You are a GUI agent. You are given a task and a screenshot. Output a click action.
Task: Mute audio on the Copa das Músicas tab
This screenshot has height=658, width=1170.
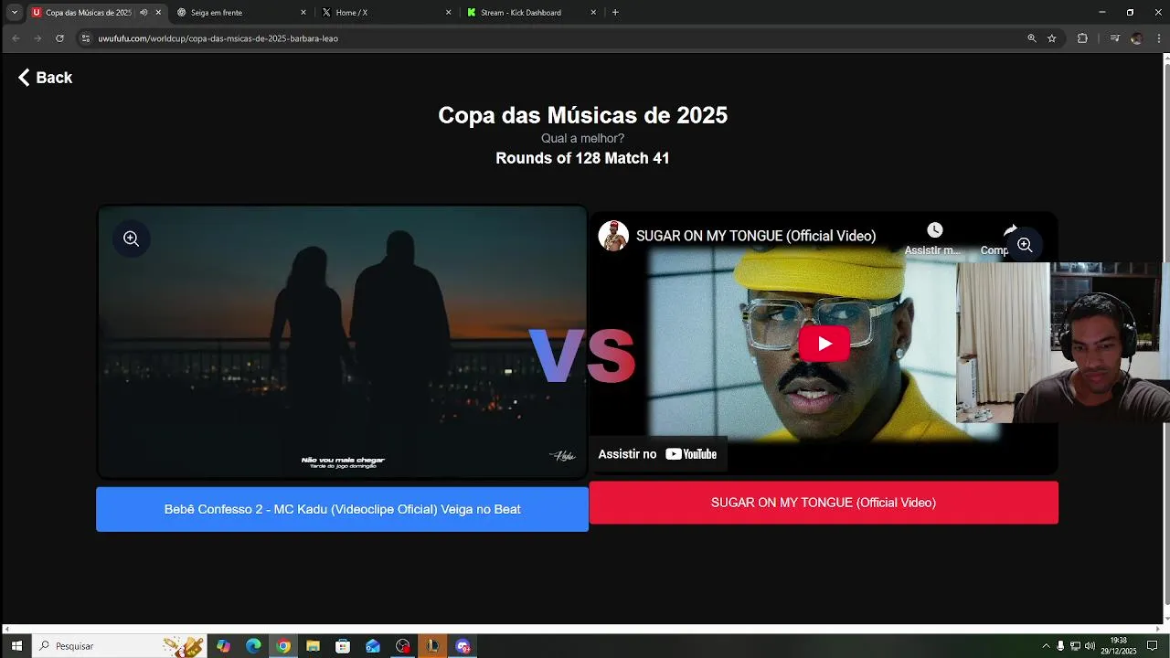point(144,13)
